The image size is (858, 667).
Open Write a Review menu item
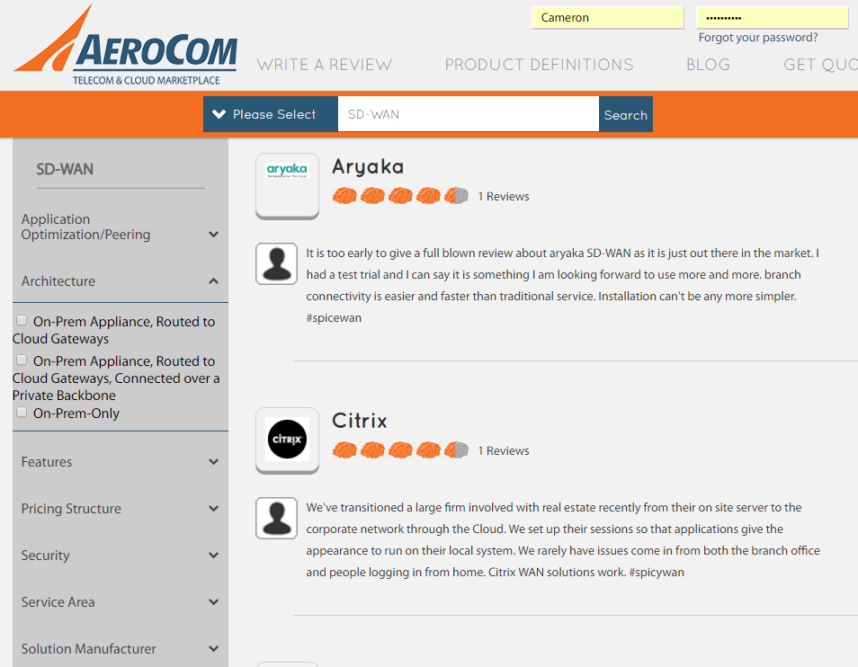(325, 65)
